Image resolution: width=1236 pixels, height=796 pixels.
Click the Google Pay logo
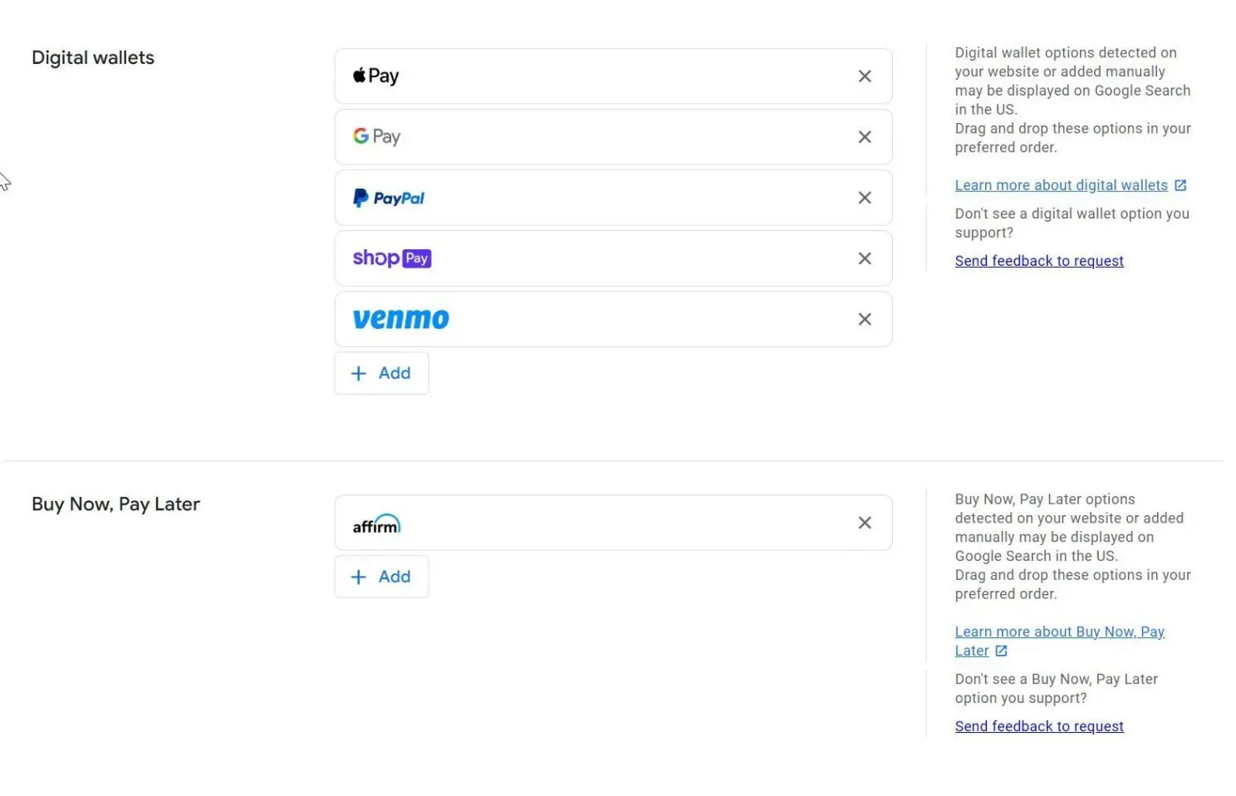tap(376, 137)
